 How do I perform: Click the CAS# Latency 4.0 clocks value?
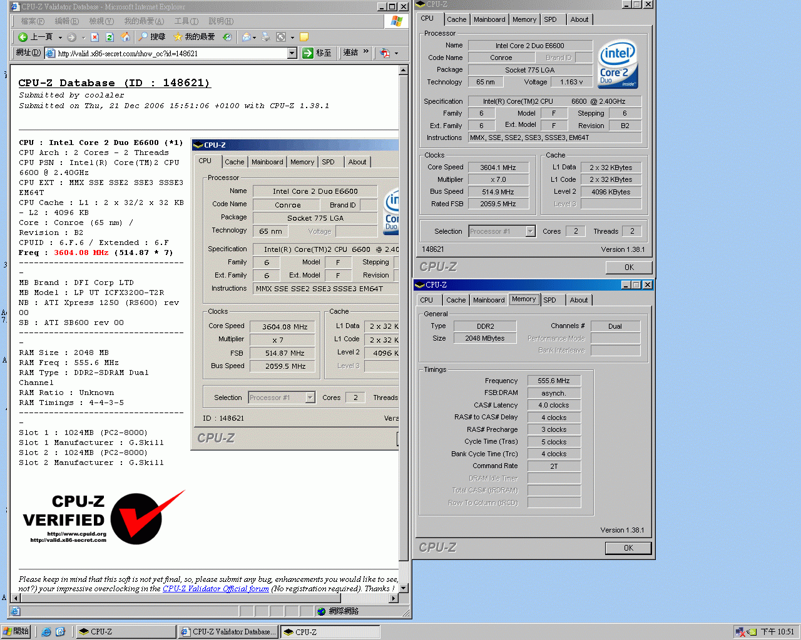[x=554, y=405]
